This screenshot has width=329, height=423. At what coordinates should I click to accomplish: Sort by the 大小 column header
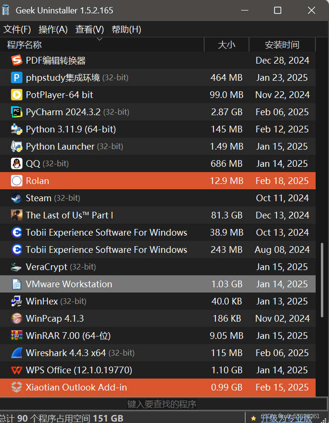(x=227, y=45)
